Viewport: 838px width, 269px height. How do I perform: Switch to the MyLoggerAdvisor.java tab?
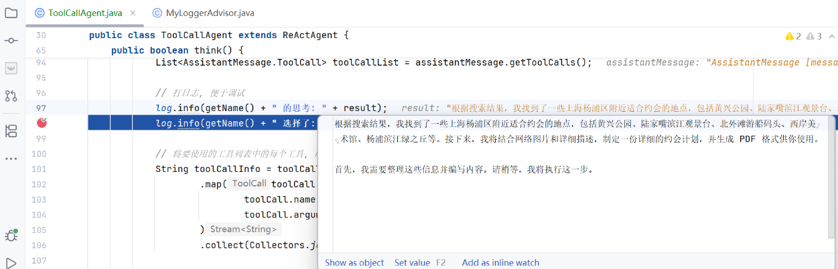[x=203, y=13]
